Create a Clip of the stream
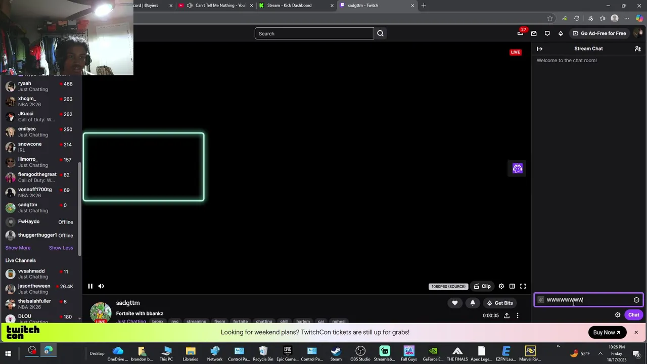Image resolution: width=647 pixels, height=364 pixels. pos(482,286)
